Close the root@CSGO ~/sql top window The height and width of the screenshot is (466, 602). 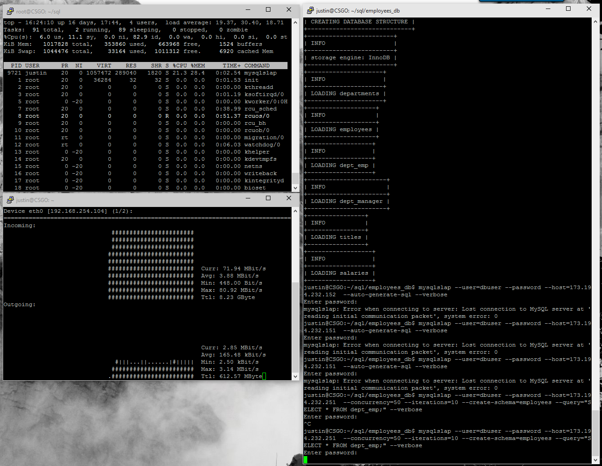(289, 9)
